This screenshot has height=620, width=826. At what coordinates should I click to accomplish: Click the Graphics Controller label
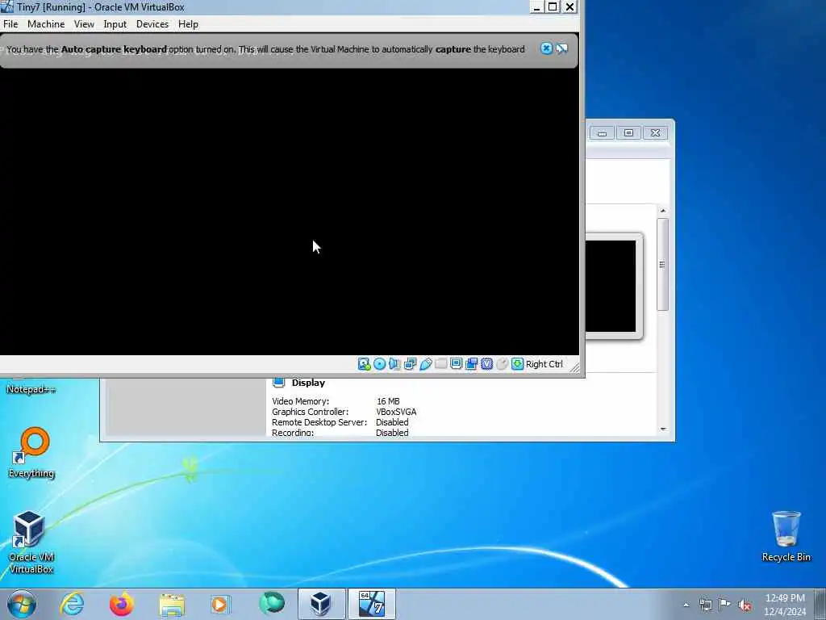point(311,412)
